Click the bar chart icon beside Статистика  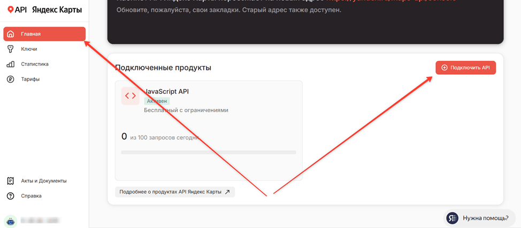(x=11, y=64)
